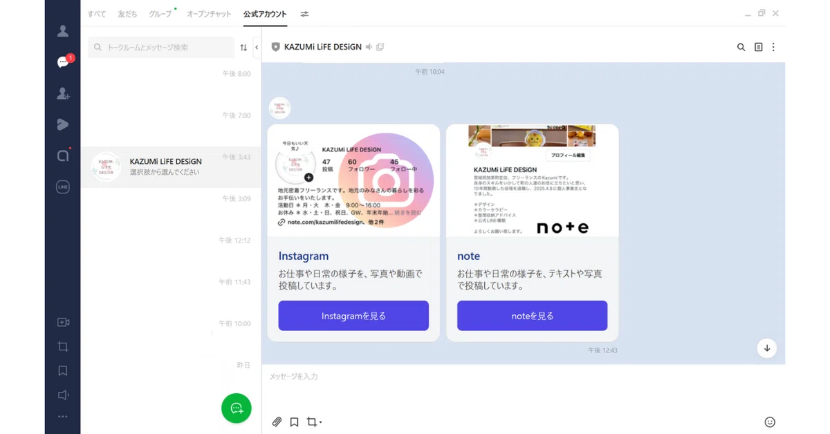Screen dimensions: 830x434
Task: Focus the トークルームとメッセージ検索 search field
Action: tap(161, 48)
